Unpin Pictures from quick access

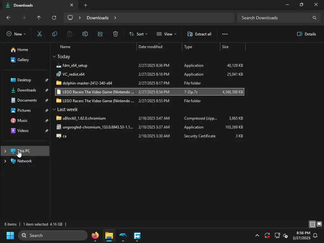pyautogui.click(x=47, y=110)
